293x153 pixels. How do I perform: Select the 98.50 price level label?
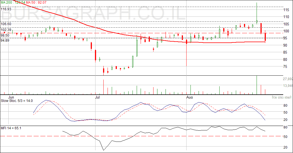click(5, 35)
